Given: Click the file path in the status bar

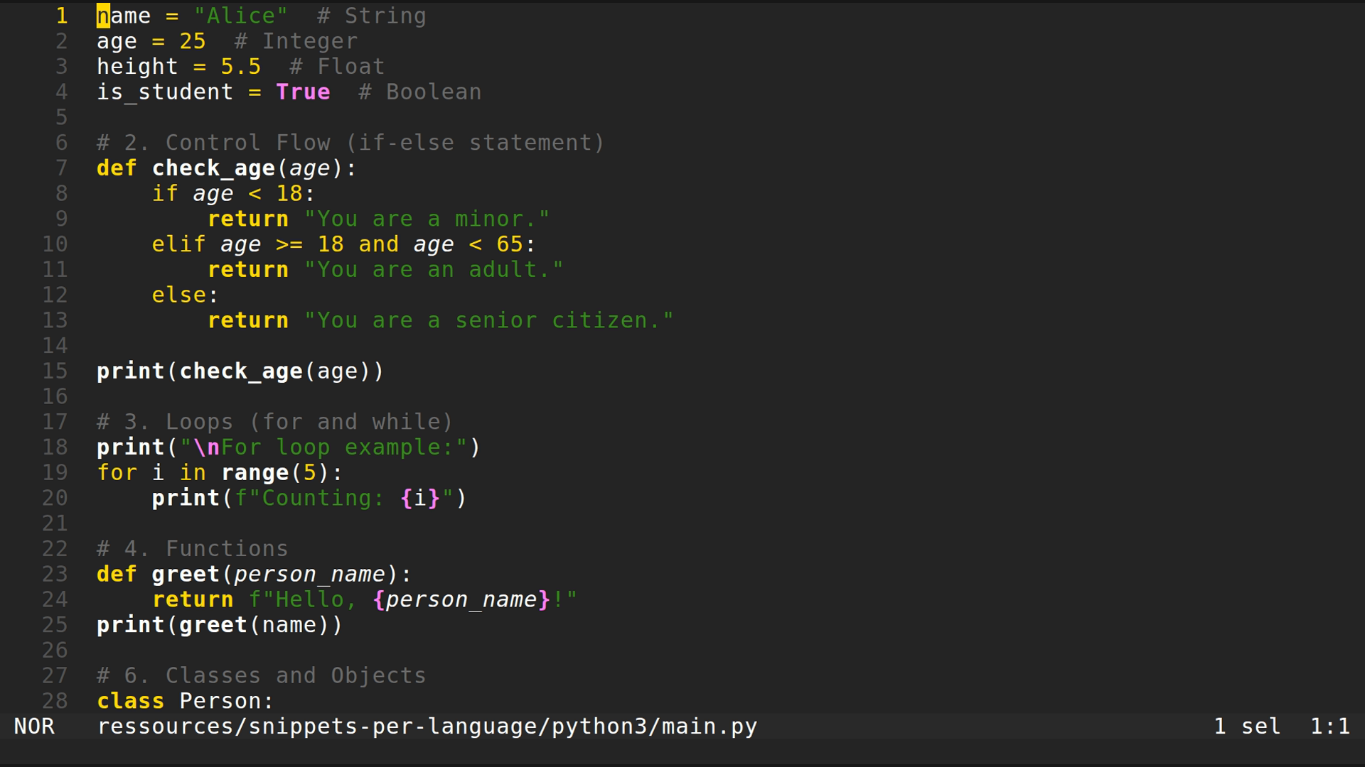Looking at the screenshot, I should coord(427,726).
